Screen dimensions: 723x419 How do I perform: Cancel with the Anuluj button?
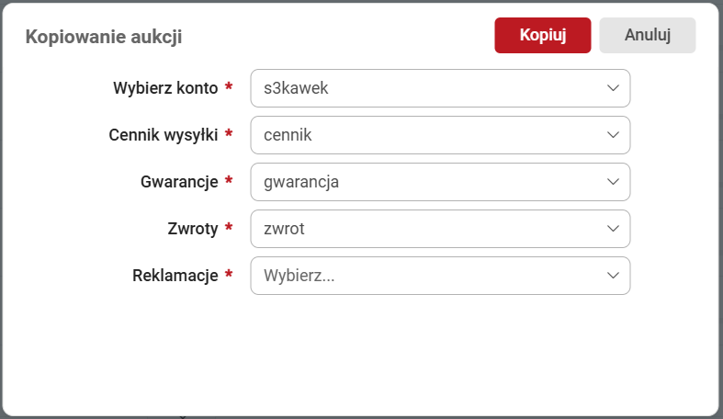[647, 36]
